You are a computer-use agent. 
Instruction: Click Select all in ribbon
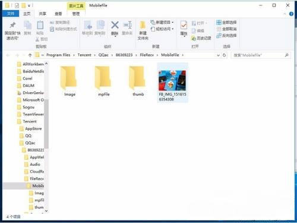[x=226, y=23]
